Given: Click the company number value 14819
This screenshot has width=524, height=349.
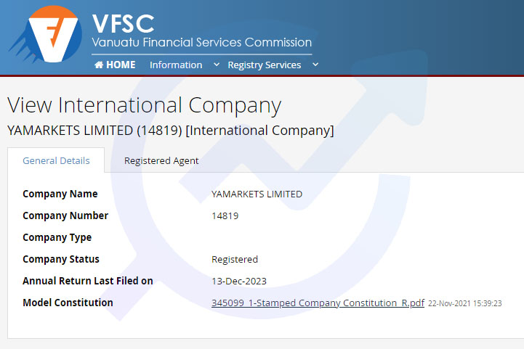Looking at the screenshot, I should click(x=225, y=216).
